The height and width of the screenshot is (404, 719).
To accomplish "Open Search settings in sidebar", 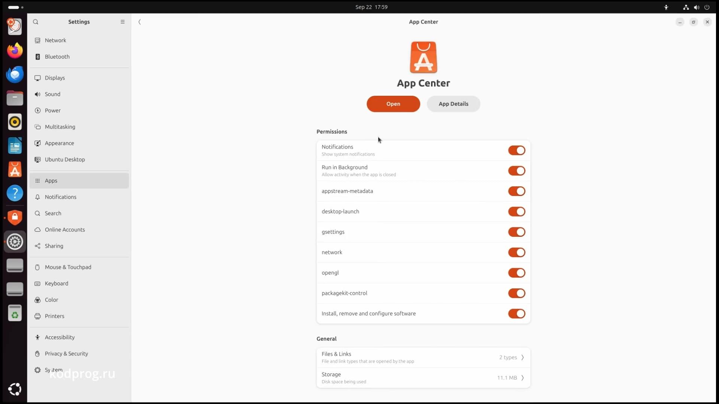I will [79, 213].
